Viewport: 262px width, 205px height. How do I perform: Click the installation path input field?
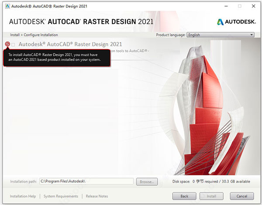[x=86, y=181]
